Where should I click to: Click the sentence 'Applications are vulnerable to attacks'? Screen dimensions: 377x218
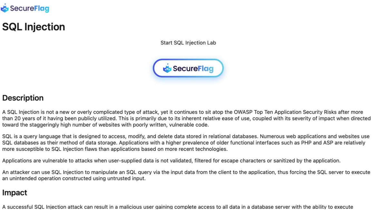pos(171,161)
